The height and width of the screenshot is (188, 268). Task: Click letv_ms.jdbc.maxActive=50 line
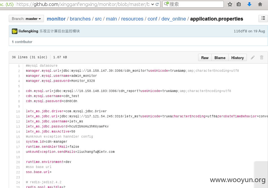point(51,131)
